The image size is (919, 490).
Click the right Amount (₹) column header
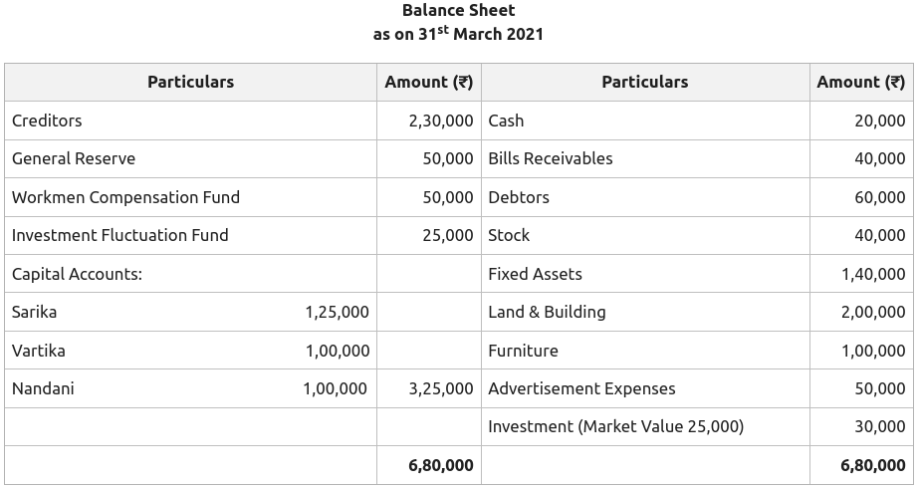860,83
